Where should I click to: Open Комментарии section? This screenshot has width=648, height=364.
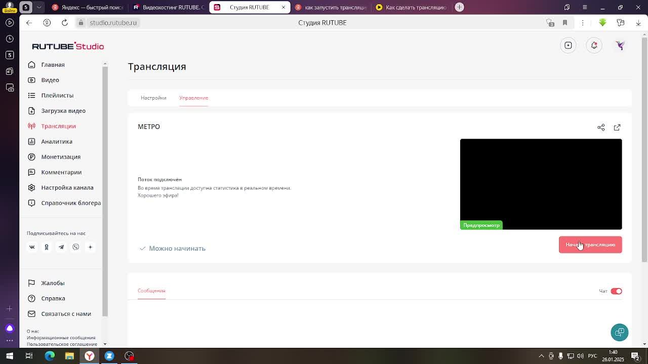coord(61,172)
